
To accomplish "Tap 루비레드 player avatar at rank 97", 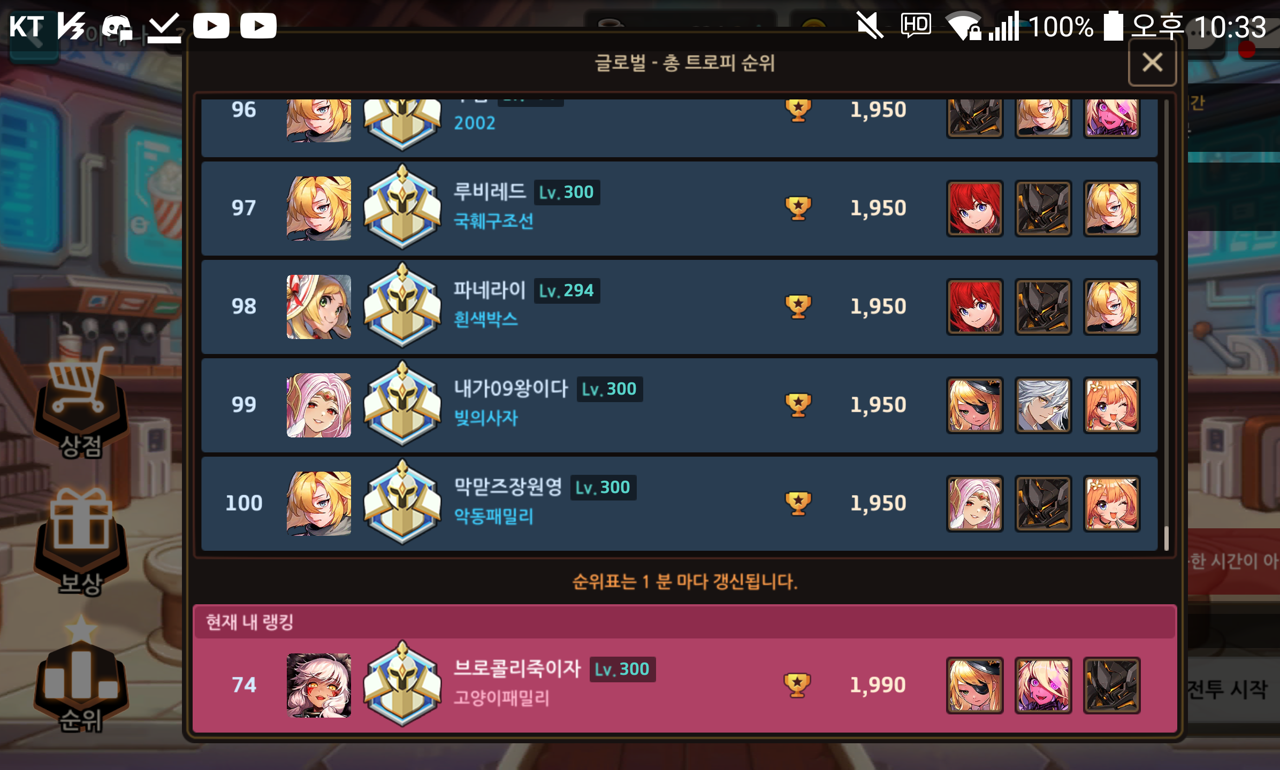I will 319,208.
